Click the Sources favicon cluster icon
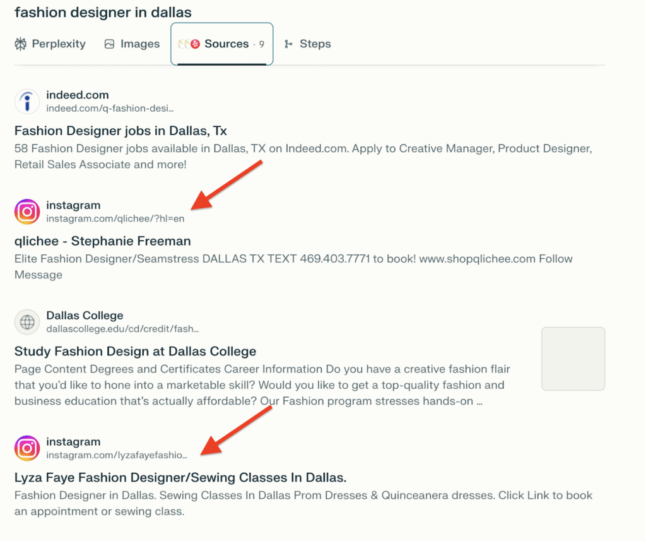This screenshot has width=646, height=541. [189, 44]
